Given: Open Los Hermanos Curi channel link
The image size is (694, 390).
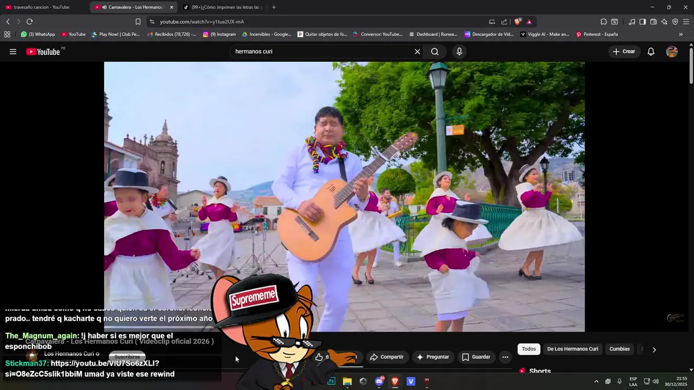Looking at the screenshot, I should [69, 354].
